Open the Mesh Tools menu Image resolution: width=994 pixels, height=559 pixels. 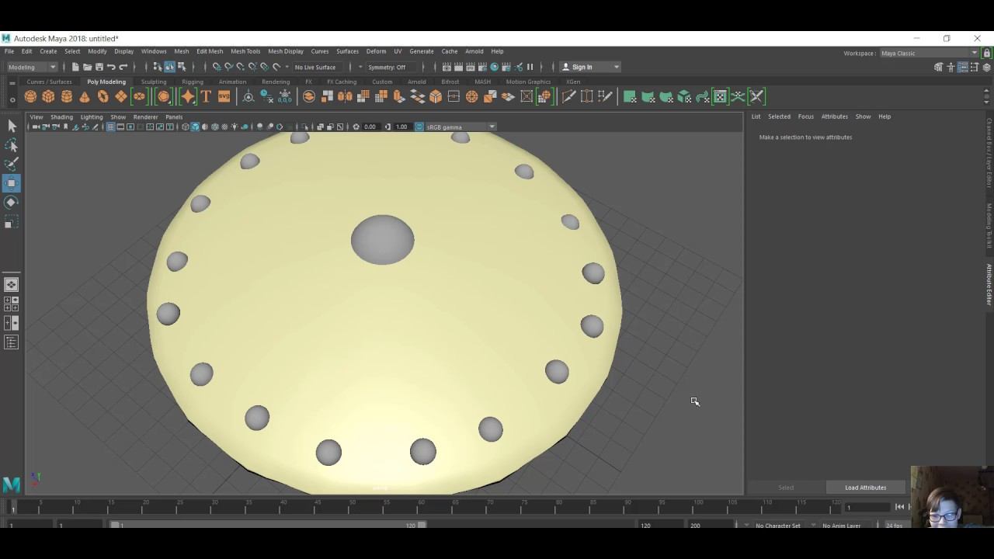click(x=245, y=51)
